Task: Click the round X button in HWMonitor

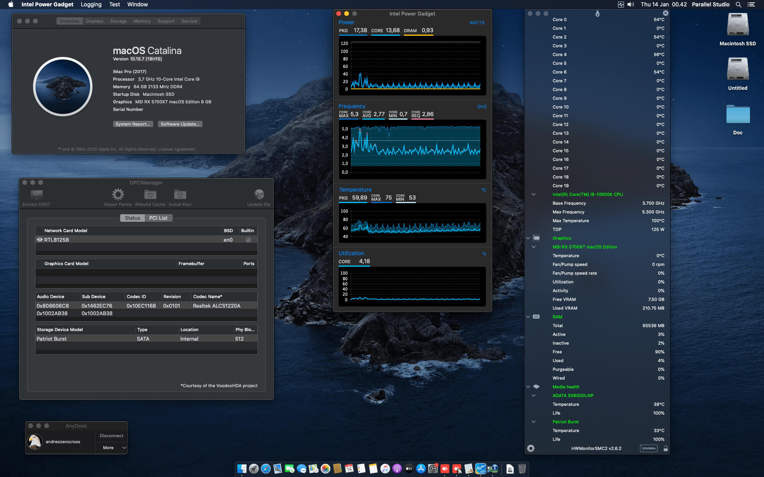Action: [666, 13]
